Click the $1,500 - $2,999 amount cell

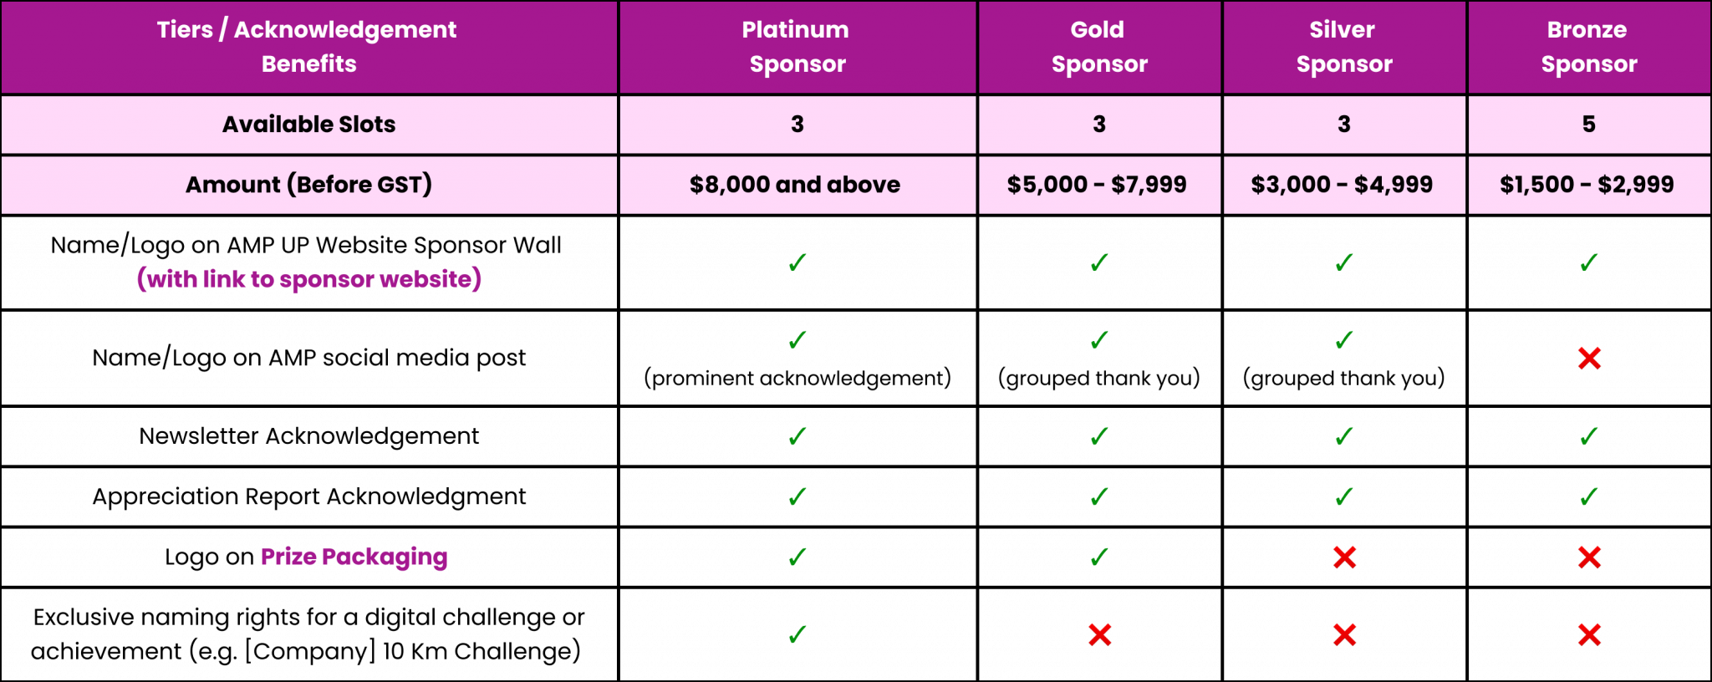pyautogui.click(x=1587, y=185)
